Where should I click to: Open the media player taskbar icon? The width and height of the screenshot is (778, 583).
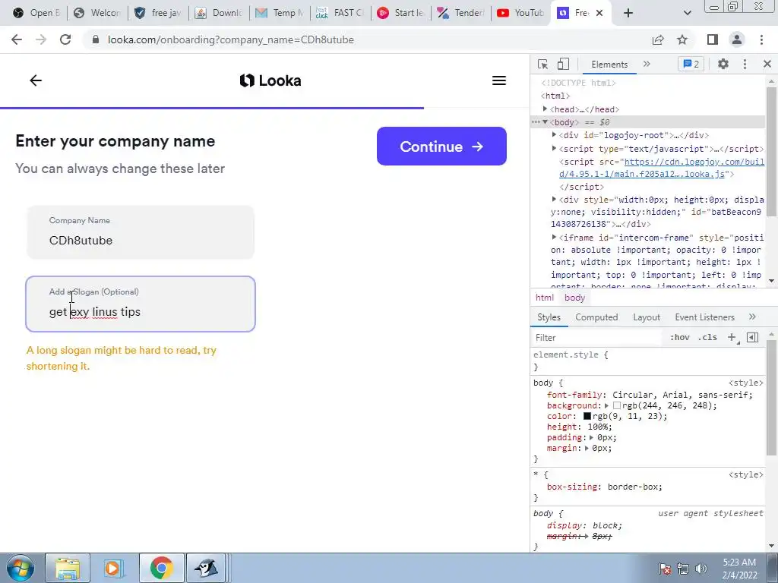[x=114, y=568]
